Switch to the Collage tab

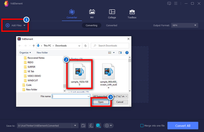click(112, 14)
